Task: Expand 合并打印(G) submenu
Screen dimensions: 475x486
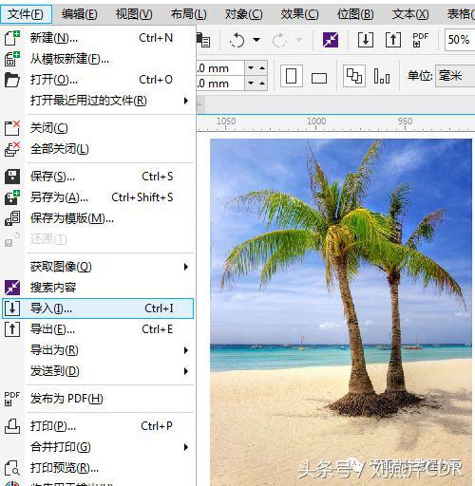Action: click(x=98, y=447)
